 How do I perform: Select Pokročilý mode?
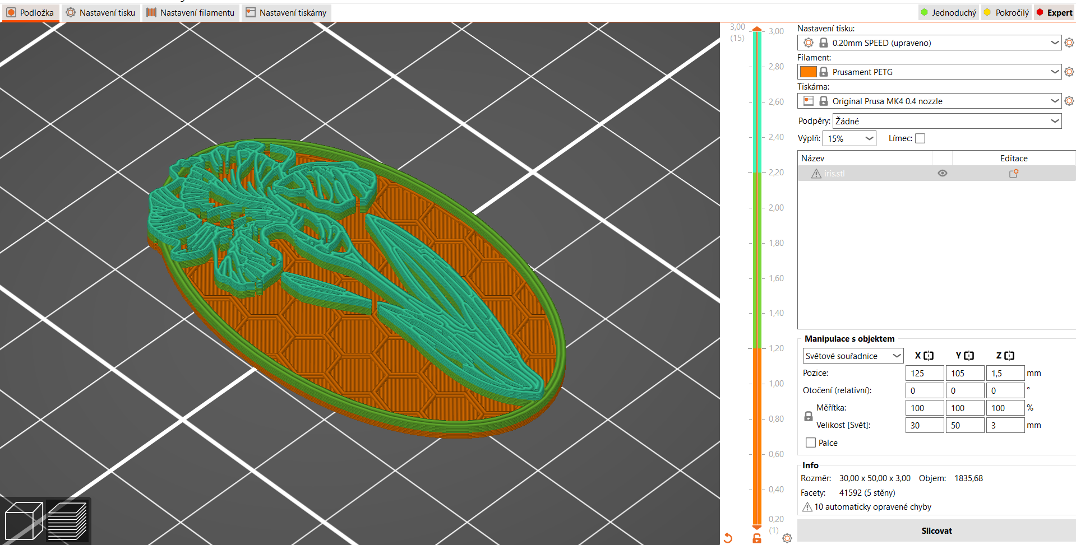click(1006, 12)
